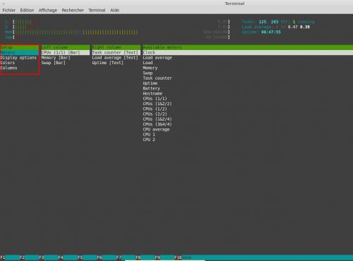
Task: Select Display options in Setup list
Action: coord(19,58)
